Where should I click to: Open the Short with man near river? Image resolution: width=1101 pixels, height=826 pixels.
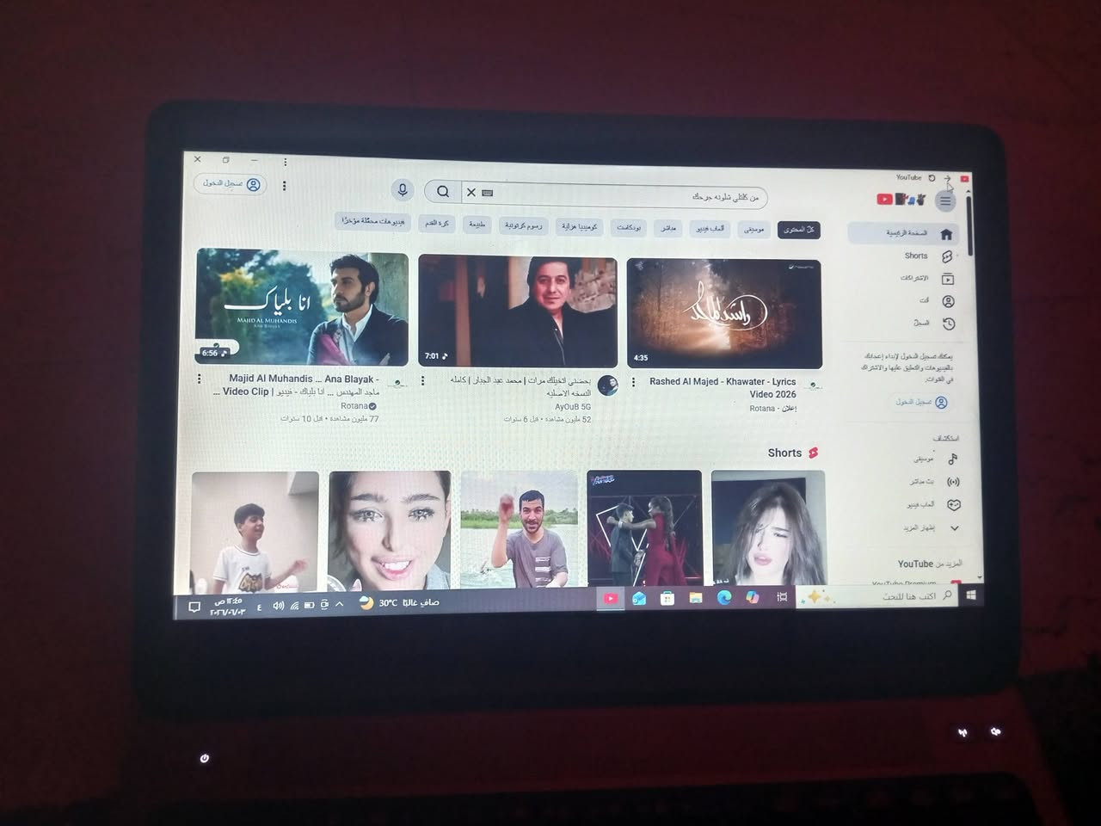click(x=519, y=530)
